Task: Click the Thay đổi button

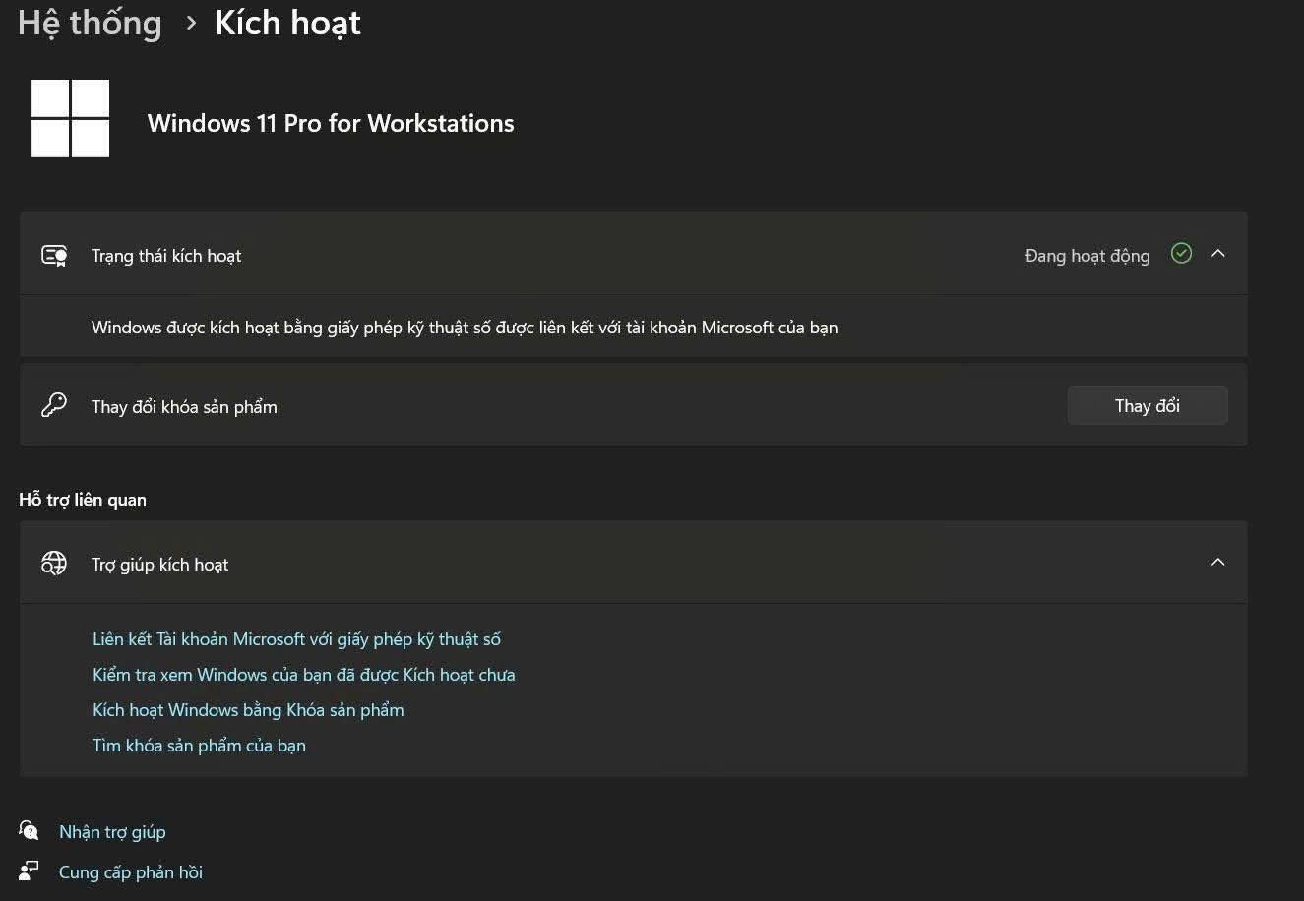Action: point(1148,405)
